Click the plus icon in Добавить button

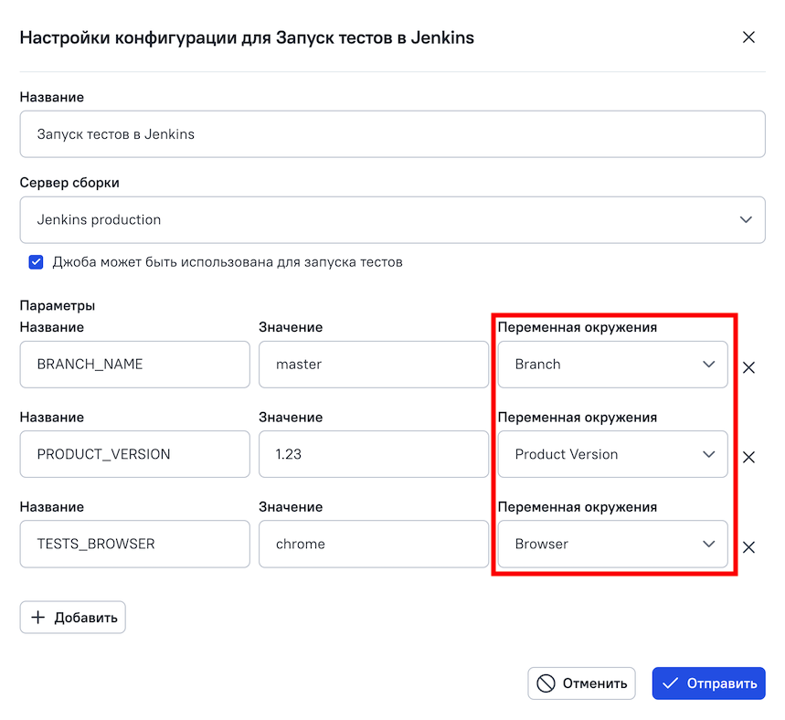(38, 618)
